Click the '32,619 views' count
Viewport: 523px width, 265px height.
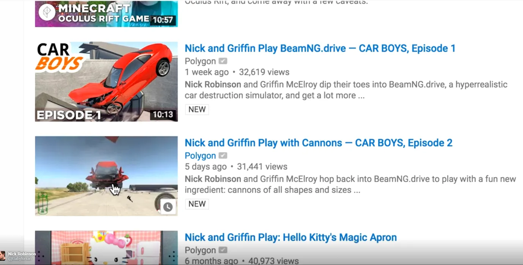click(x=263, y=72)
